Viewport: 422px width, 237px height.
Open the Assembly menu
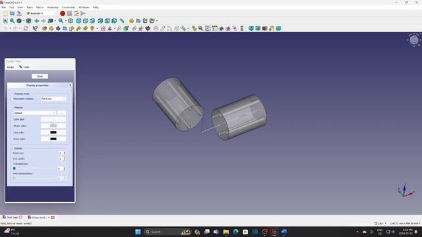(x=53, y=7)
